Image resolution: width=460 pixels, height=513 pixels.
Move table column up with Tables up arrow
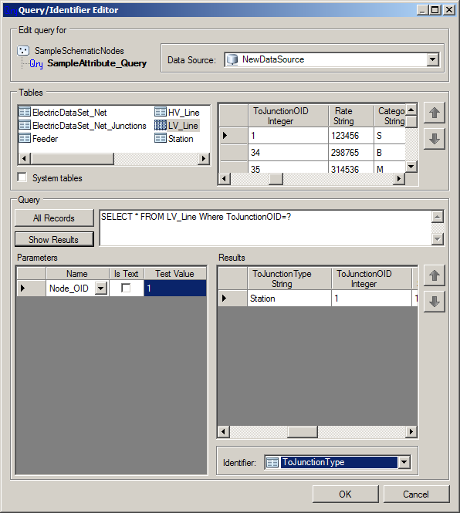[x=434, y=113]
